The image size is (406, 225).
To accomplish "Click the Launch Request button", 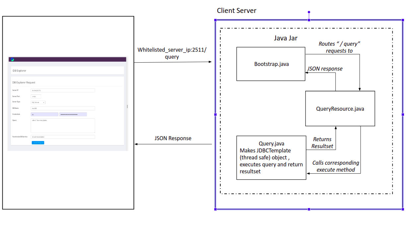I will click(38, 142).
